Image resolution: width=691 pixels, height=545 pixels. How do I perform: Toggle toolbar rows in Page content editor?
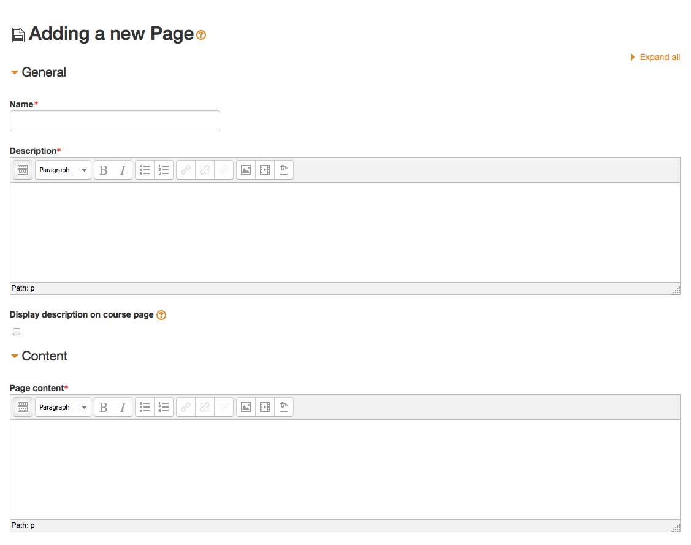pos(23,407)
